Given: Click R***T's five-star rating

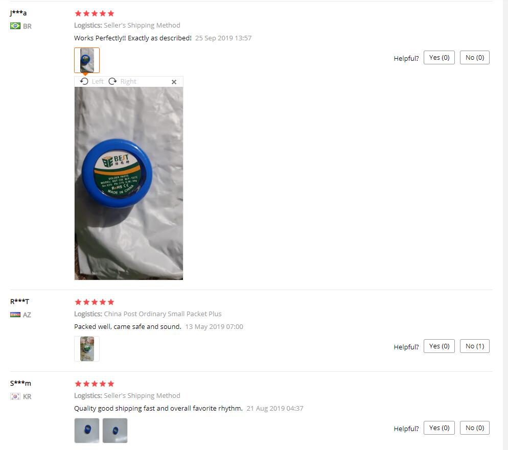Looking at the screenshot, I should [x=94, y=302].
